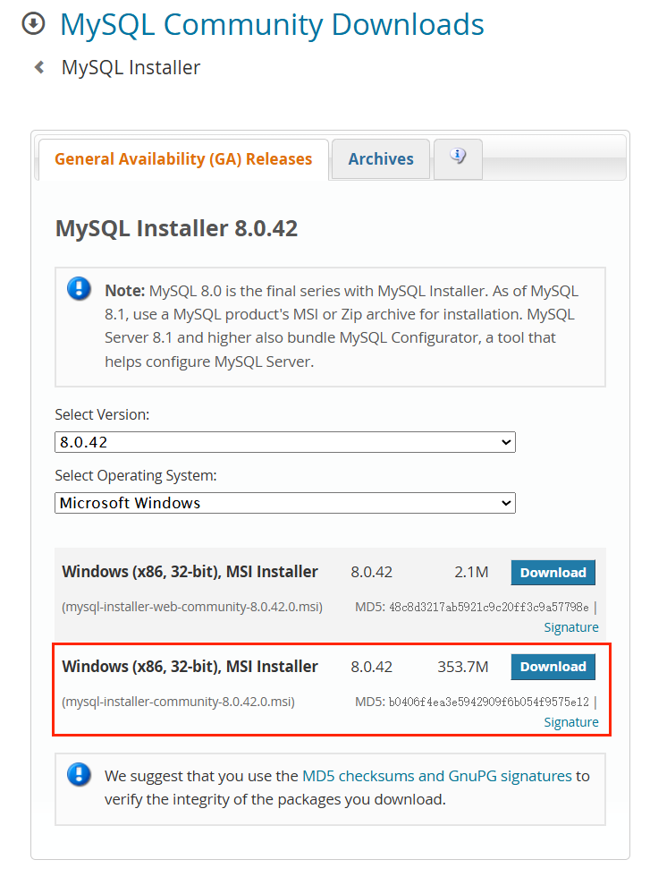650x877 pixels.
Task: Switch to the Archives tab
Action: (381, 159)
